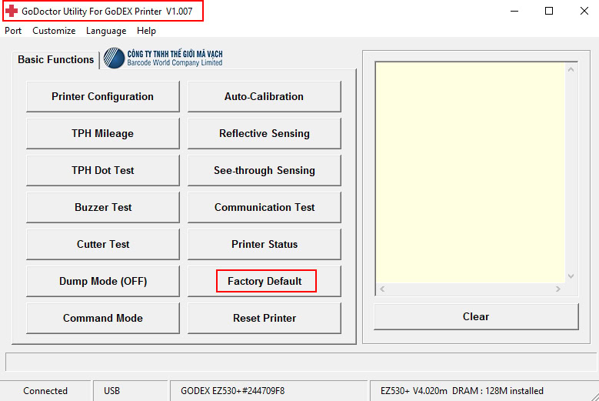
Task: Enter Command Mode
Action: pos(103,318)
